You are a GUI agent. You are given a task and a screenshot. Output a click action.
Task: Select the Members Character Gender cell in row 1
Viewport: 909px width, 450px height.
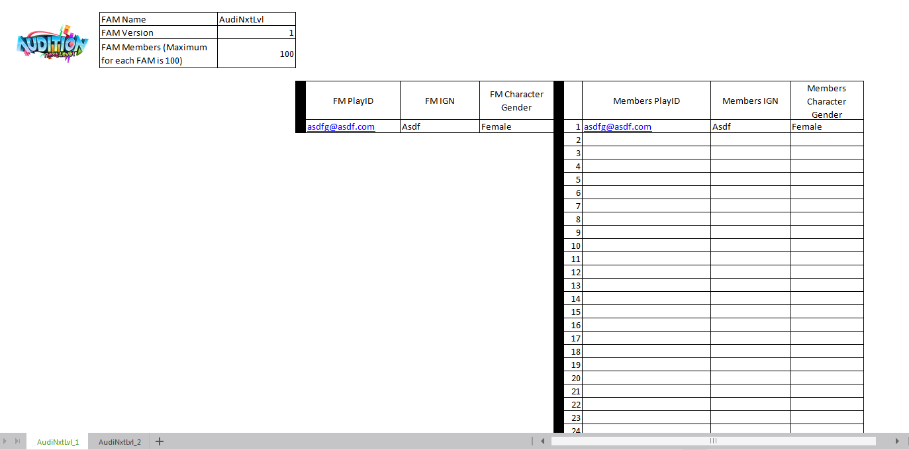(826, 127)
